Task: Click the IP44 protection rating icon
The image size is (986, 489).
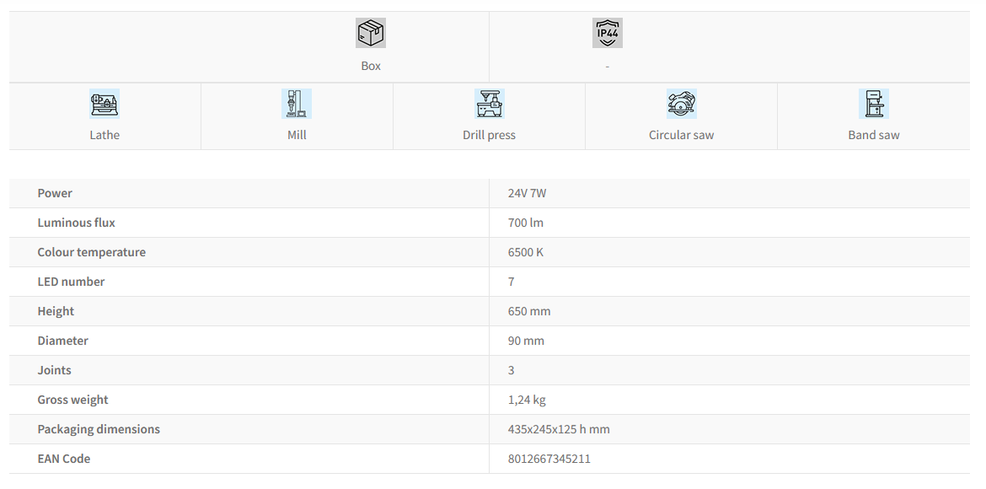Action: tap(608, 33)
